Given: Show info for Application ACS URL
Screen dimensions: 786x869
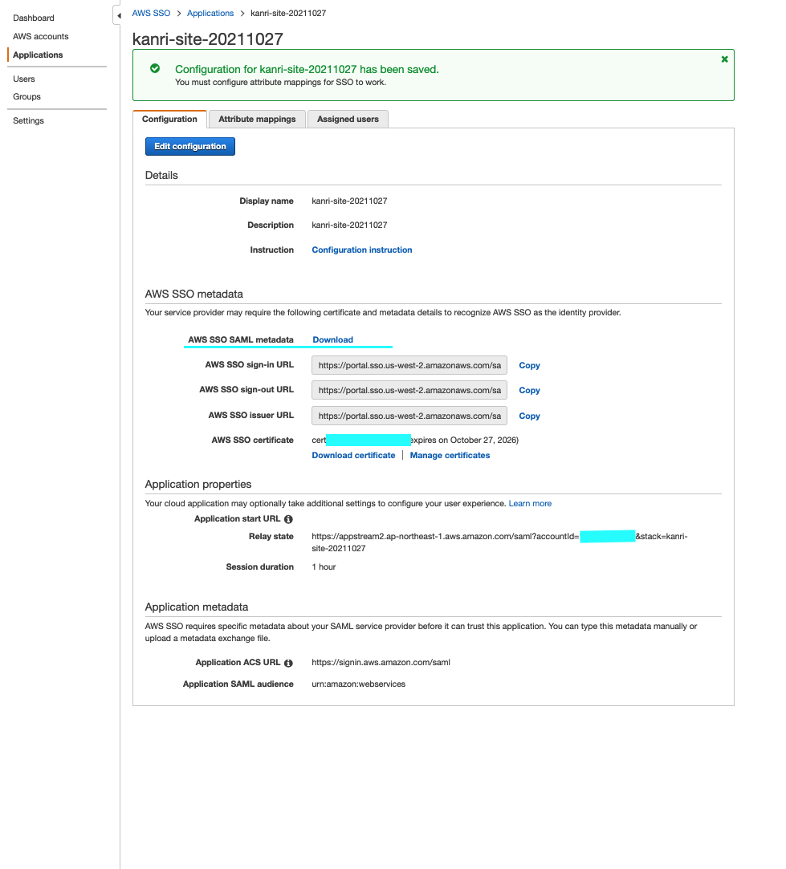Looking at the screenshot, I should (288, 663).
